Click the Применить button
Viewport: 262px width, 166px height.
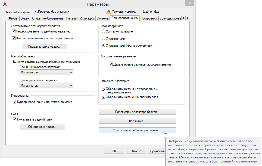(x=157, y=151)
